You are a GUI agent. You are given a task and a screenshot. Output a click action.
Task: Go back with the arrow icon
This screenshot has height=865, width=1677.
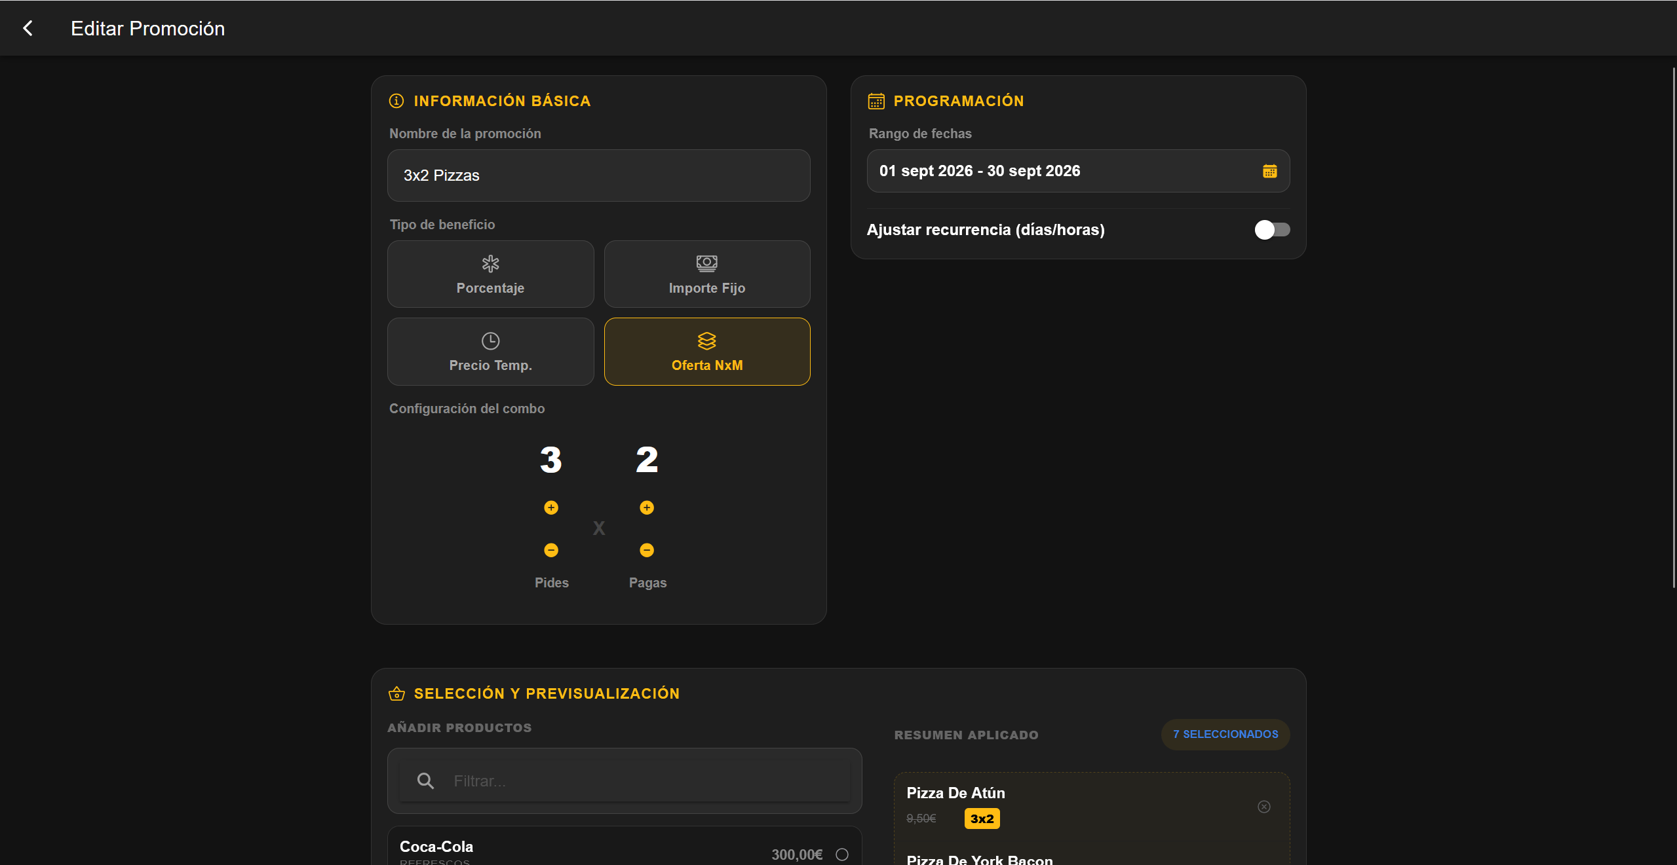point(28,28)
